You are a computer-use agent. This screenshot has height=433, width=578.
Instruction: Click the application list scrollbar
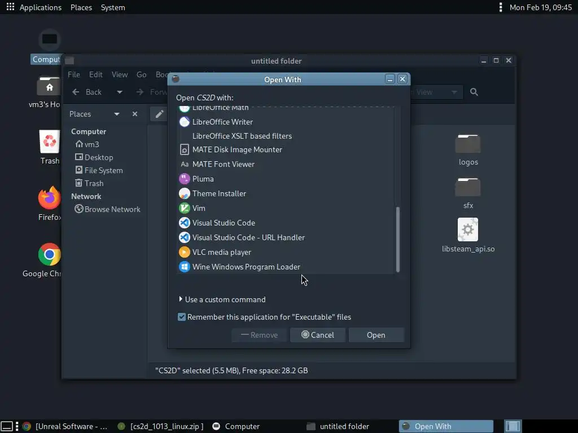coord(398,239)
